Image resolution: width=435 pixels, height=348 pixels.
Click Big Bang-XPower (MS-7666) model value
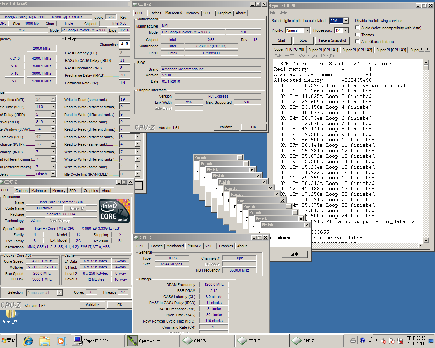[x=193, y=32]
